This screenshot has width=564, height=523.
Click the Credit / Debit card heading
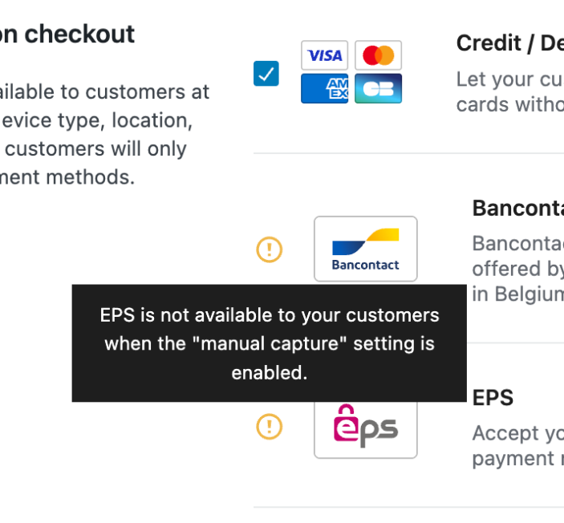click(509, 43)
